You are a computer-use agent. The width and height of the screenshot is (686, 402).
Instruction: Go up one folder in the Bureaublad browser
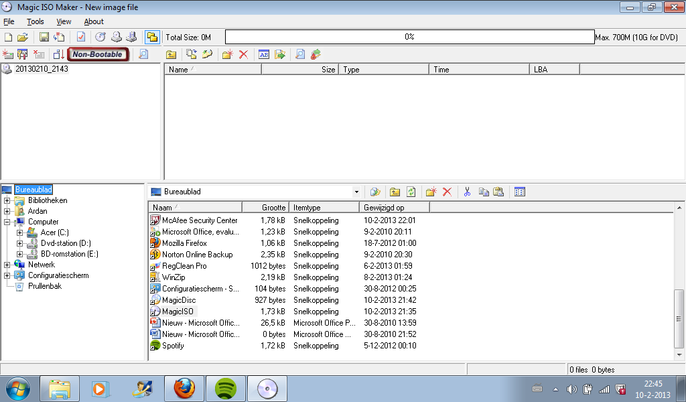click(x=395, y=192)
